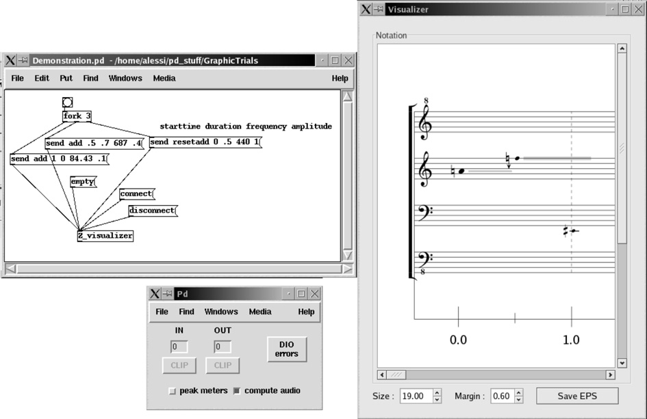
Task: Click the pin icon in Demonstration.pd title bar
Action: pos(23,60)
